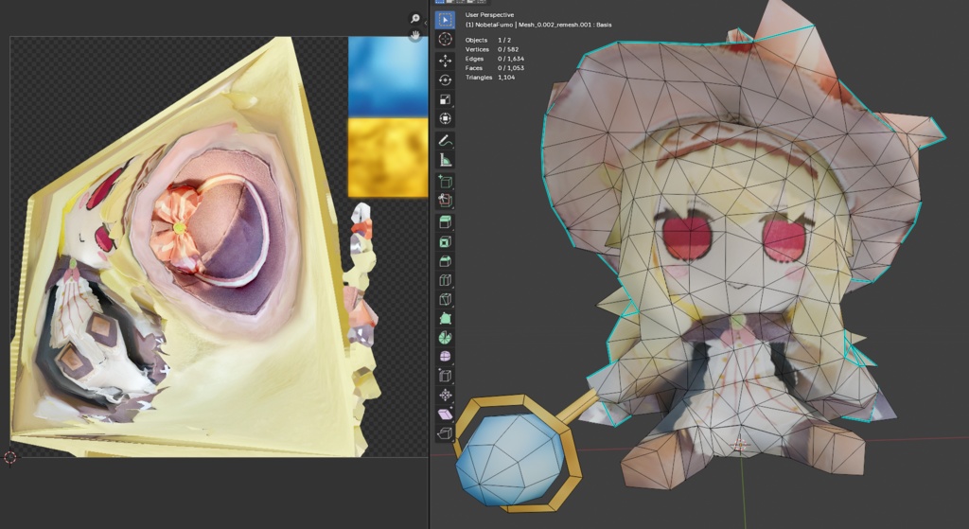Pick the Loop Cut tool
Screen dimensions: 969x529
445,280
